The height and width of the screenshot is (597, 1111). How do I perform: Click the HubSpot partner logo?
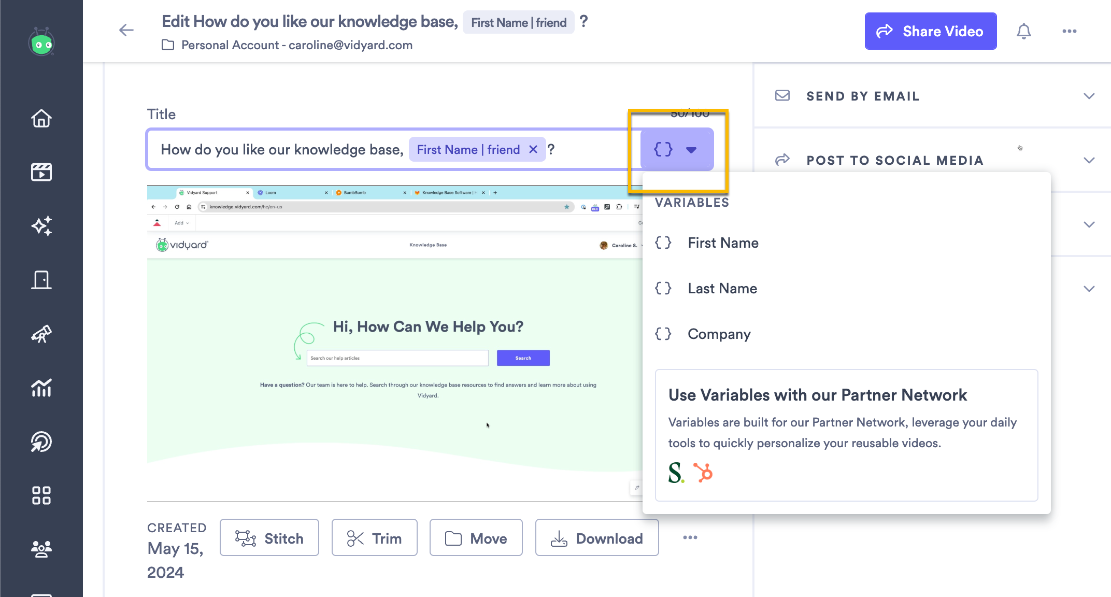703,473
